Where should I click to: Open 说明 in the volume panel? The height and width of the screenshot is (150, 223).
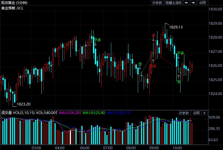click(196, 113)
